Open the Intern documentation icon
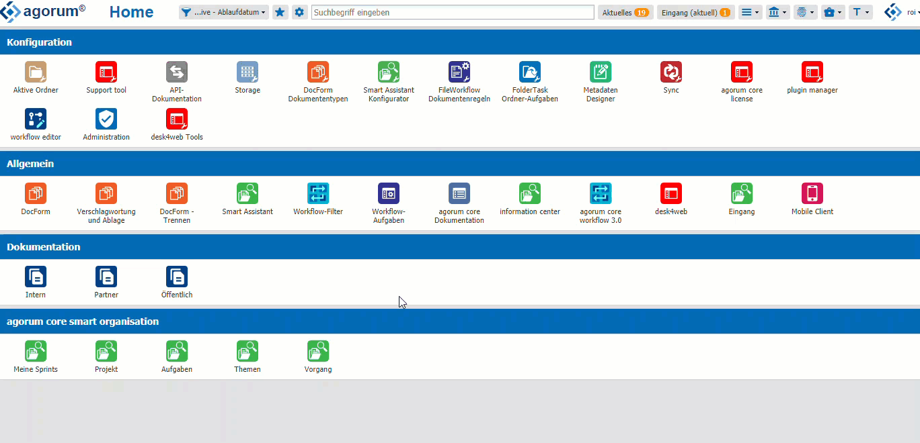Image resolution: width=920 pixels, height=443 pixels. click(x=36, y=277)
